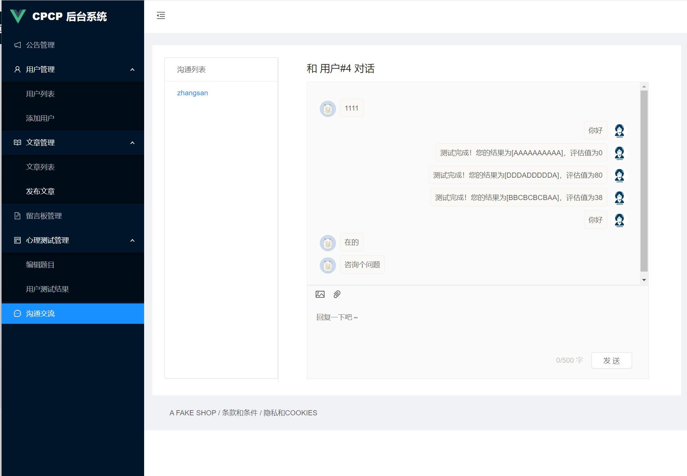
Task: Open the 发布文章 menu item
Action: [x=40, y=192]
